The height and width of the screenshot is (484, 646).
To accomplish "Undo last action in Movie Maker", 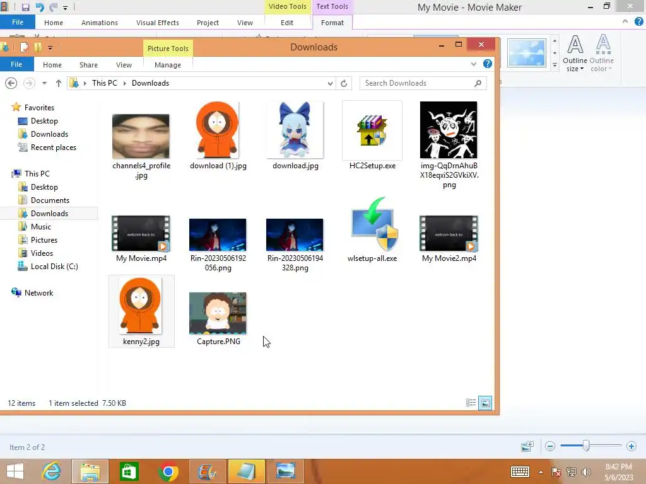I will pos(40,8).
